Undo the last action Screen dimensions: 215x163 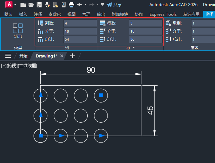click(x=80, y=5)
